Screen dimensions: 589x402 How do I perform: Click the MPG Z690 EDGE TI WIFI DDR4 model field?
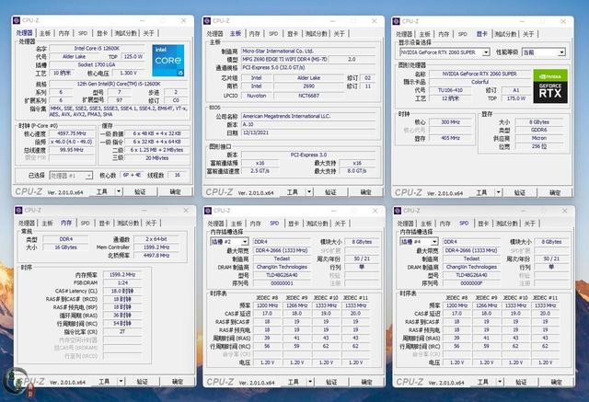284,59
